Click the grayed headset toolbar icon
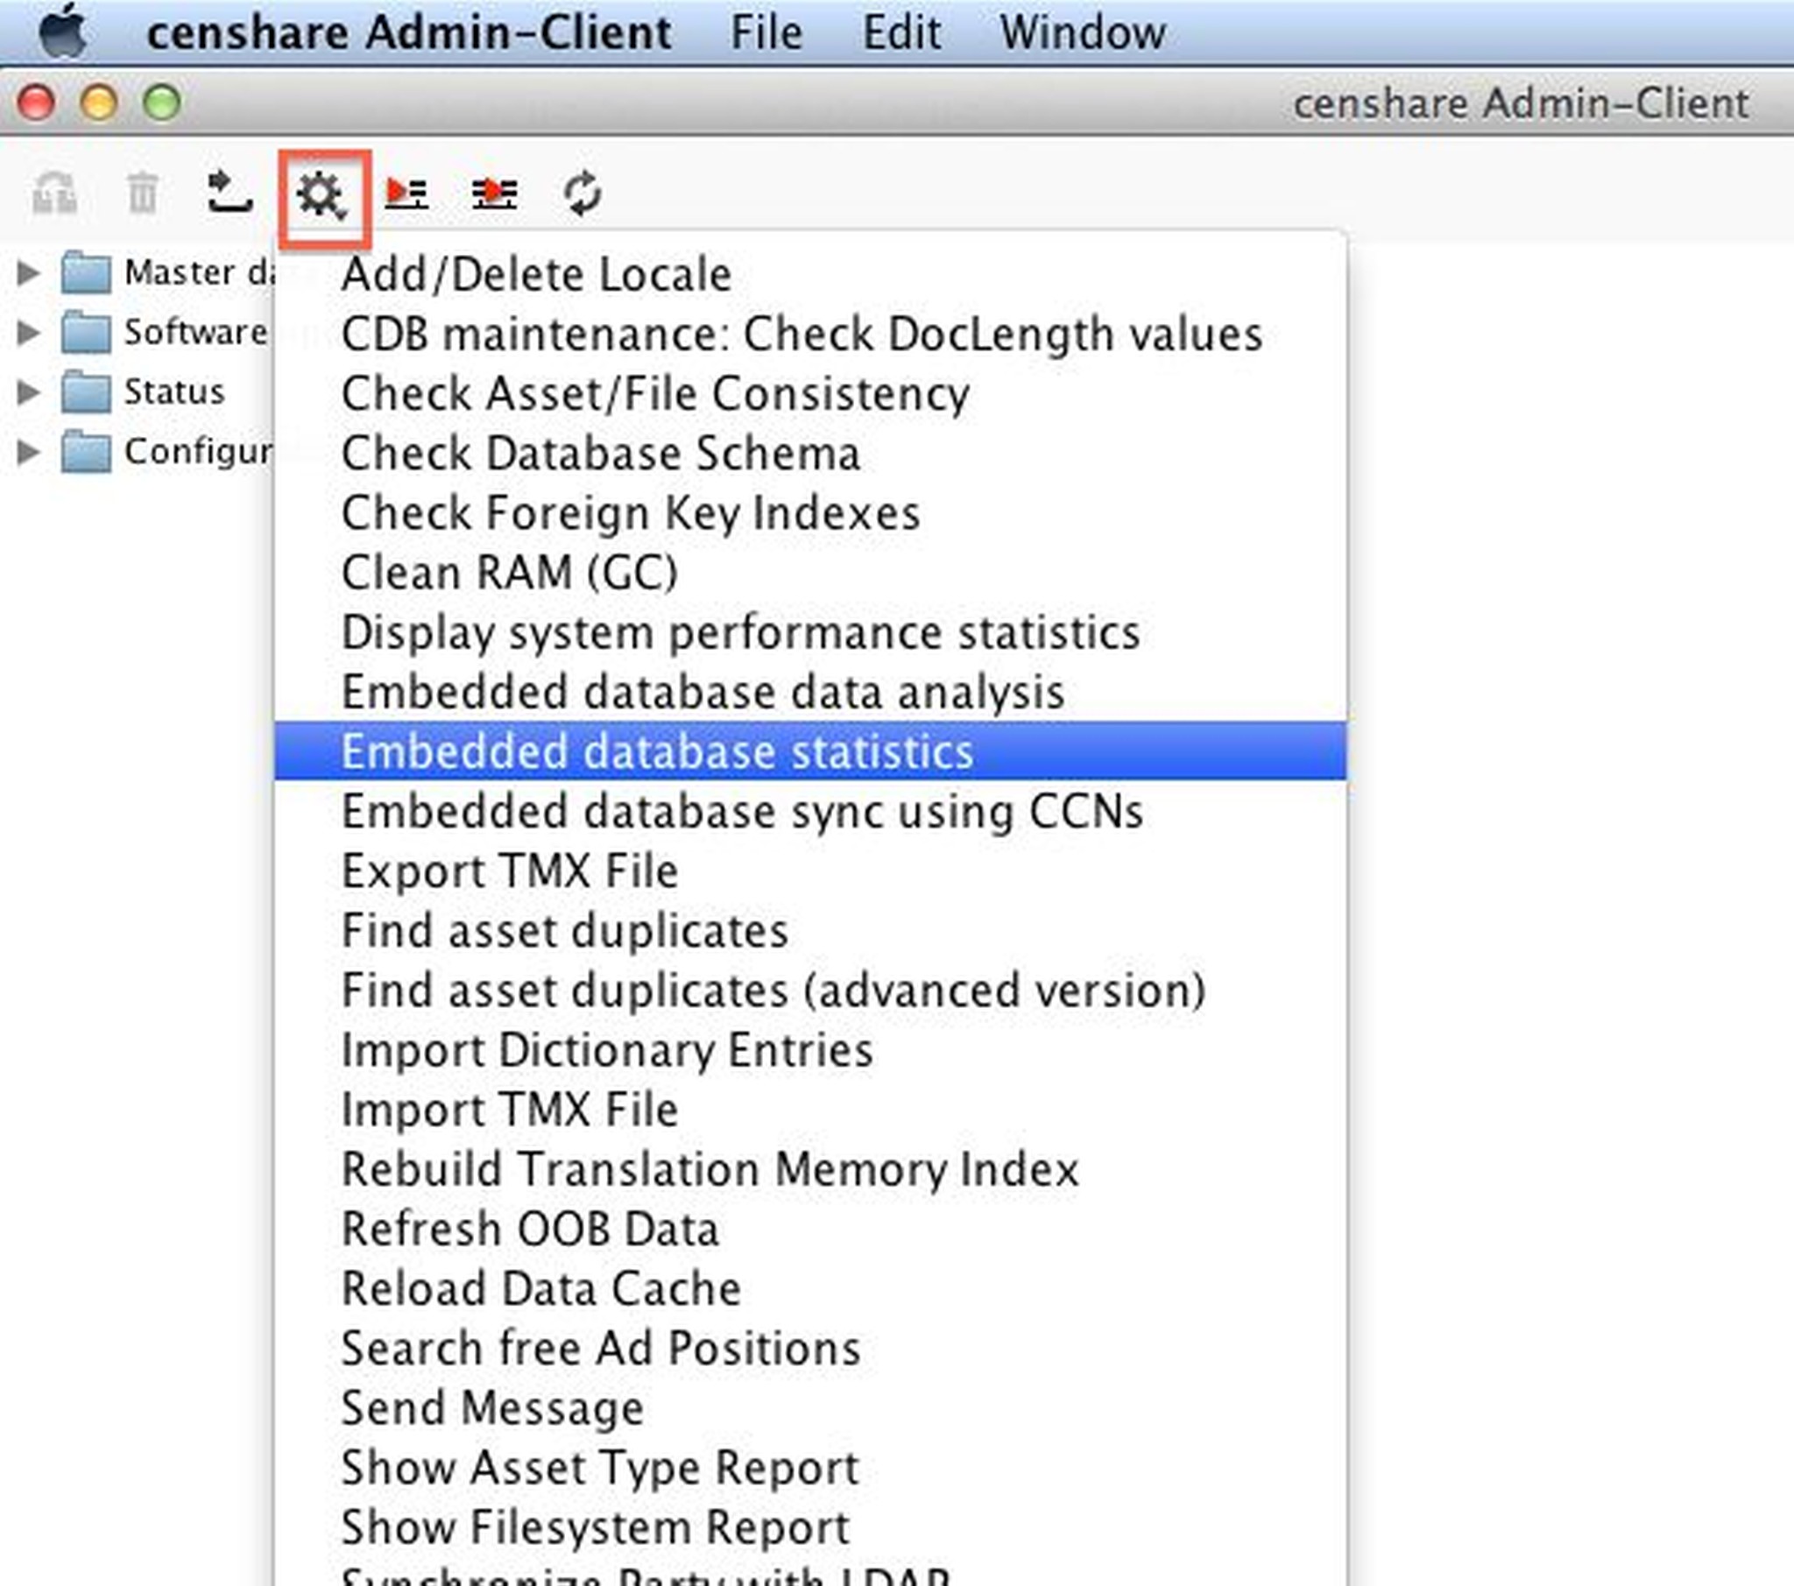 click(54, 193)
